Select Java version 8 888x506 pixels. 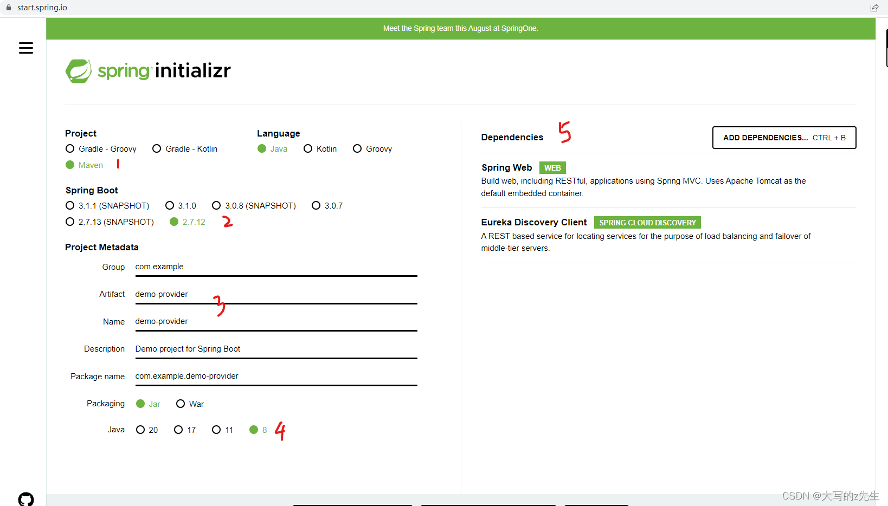[258, 430]
